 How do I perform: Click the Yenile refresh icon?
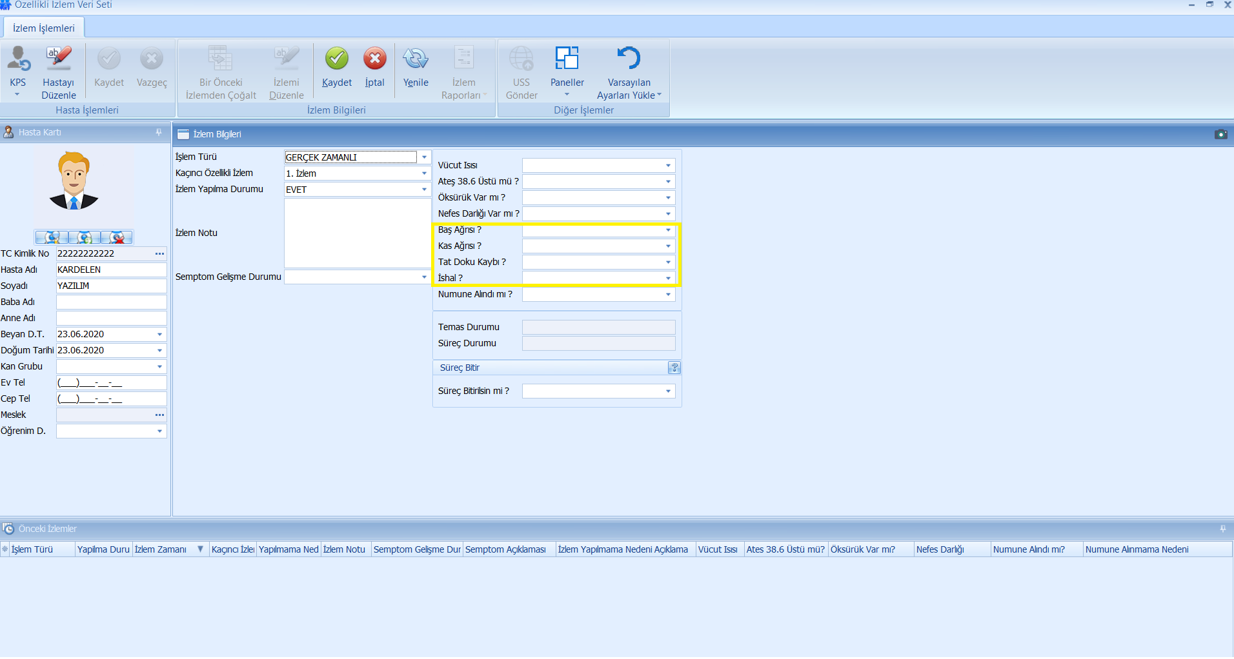(416, 59)
